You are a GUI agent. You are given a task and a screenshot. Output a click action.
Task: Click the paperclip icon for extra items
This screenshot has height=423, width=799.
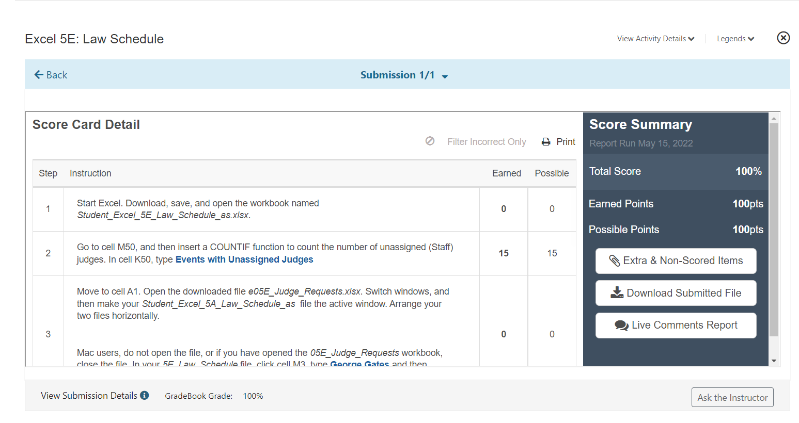(614, 261)
